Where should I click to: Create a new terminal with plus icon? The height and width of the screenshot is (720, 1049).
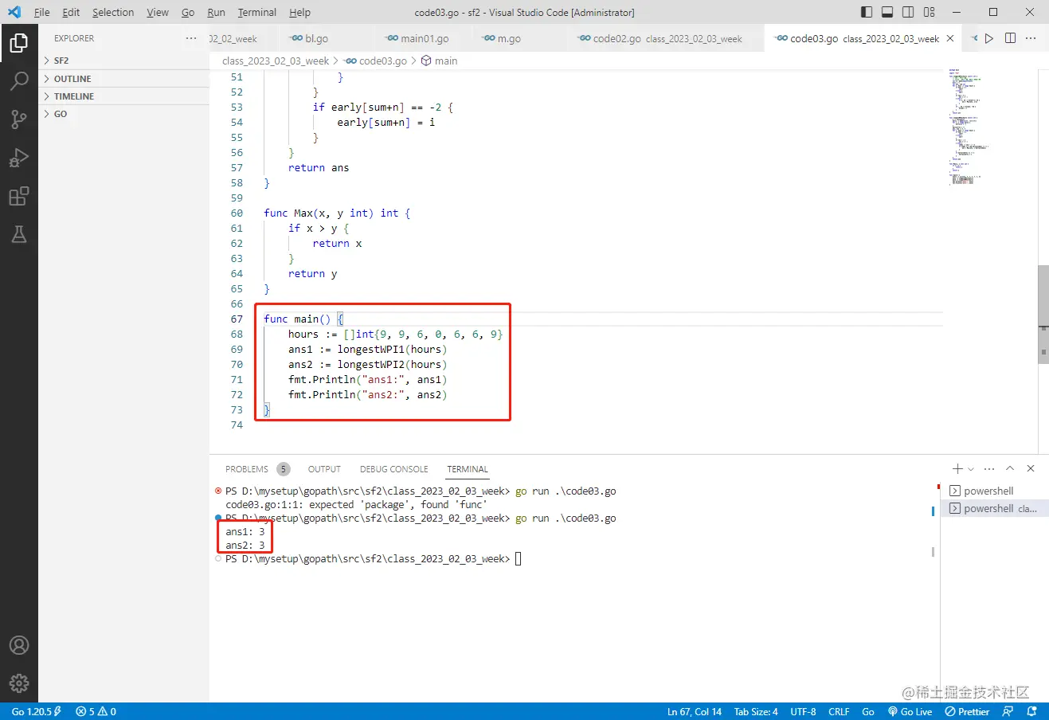(x=957, y=469)
